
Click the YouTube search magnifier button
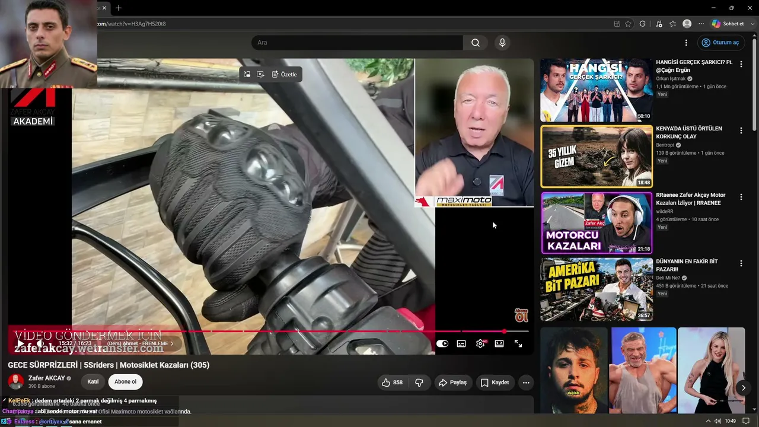coord(476,43)
